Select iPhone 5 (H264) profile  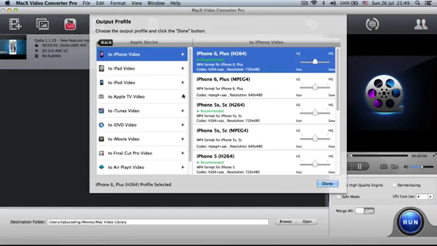[x=264, y=163]
